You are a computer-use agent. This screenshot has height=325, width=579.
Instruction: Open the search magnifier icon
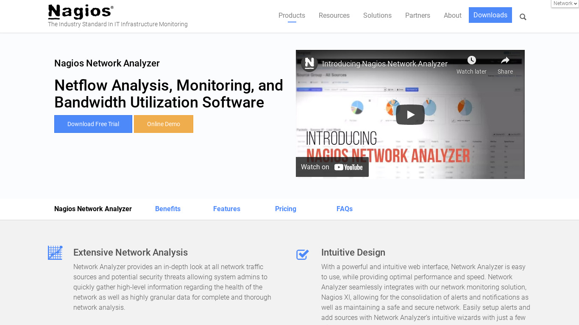click(x=523, y=17)
